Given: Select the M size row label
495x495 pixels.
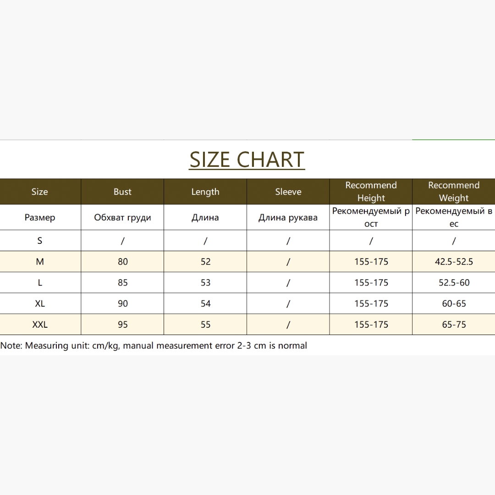Looking at the screenshot, I should [40, 262].
